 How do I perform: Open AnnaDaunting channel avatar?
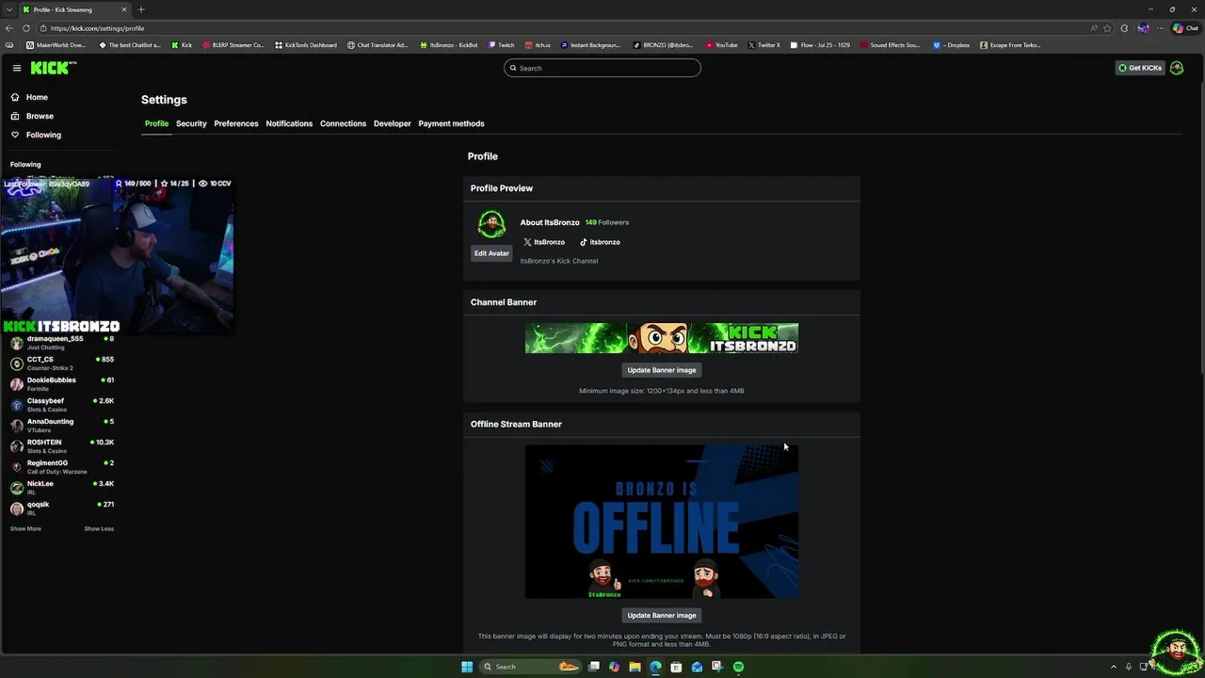coord(17,426)
